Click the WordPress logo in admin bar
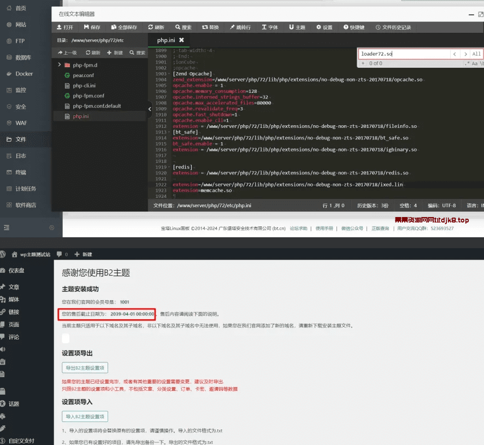The image size is (484, 445). coord(3,254)
